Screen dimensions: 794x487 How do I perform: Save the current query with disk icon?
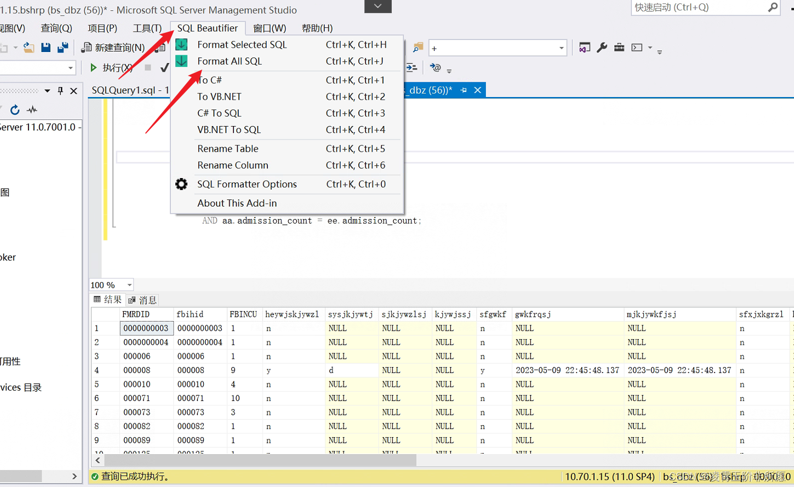point(46,48)
